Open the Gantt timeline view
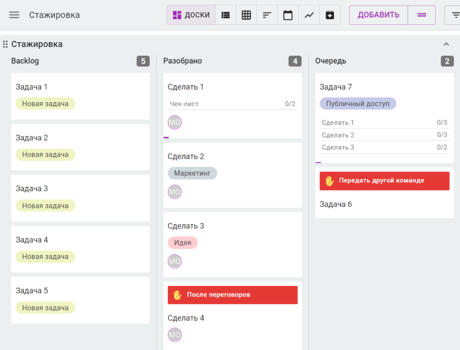The image size is (460, 350). tap(267, 15)
